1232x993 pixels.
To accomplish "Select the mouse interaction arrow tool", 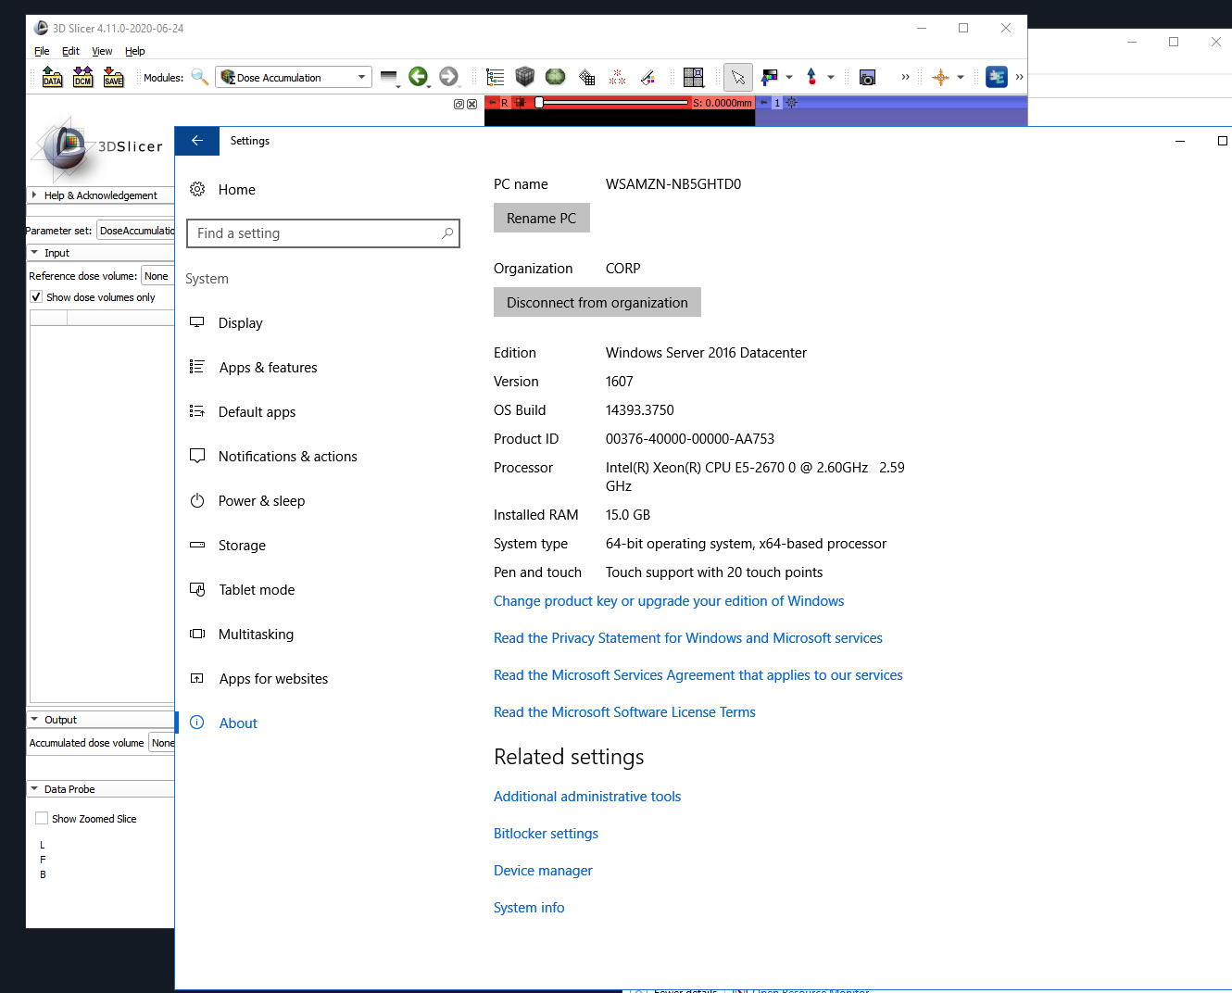I will 738,77.
